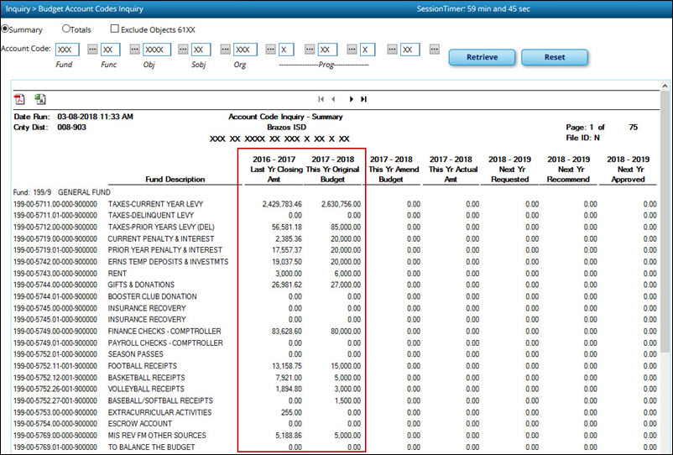
Task: Go to first page of report
Action: [x=321, y=99]
